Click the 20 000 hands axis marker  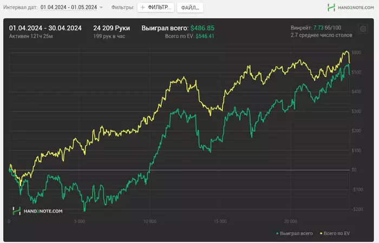click(291, 221)
